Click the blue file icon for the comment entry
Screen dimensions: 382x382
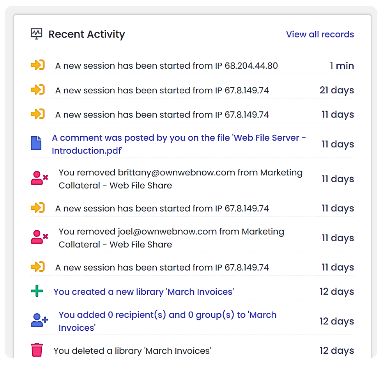(36, 143)
